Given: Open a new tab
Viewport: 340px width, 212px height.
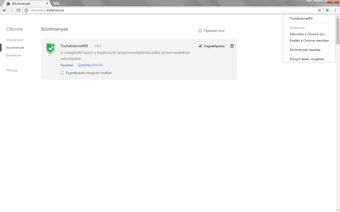Looking at the screenshot, I should click(56, 3).
